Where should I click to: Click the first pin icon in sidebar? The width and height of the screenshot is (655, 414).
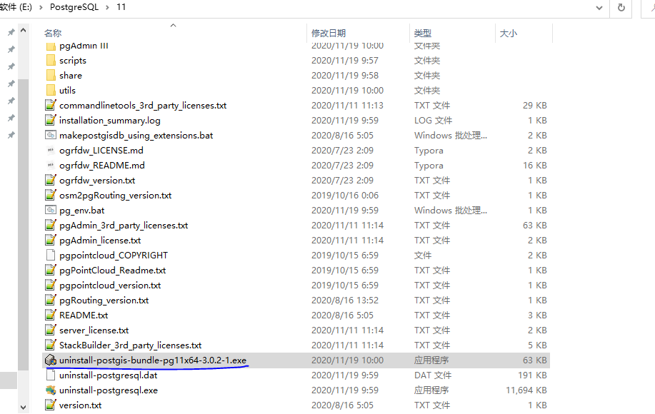(x=11, y=33)
